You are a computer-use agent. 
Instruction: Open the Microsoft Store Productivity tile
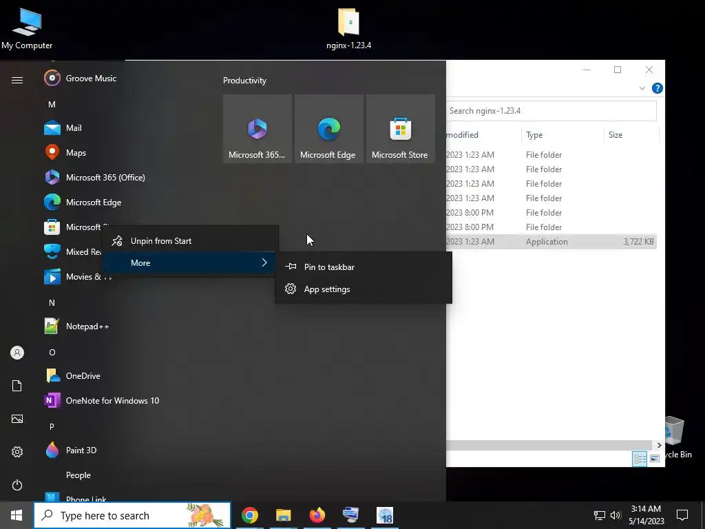click(400, 129)
